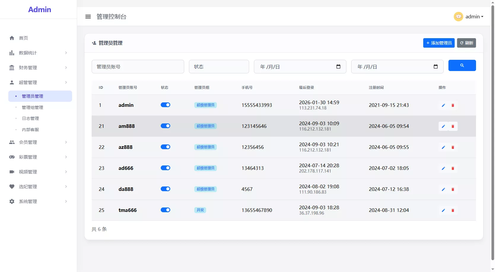Focus the 管理员账号 search input field
Image resolution: width=495 pixels, height=272 pixels.
coord(138,67)
